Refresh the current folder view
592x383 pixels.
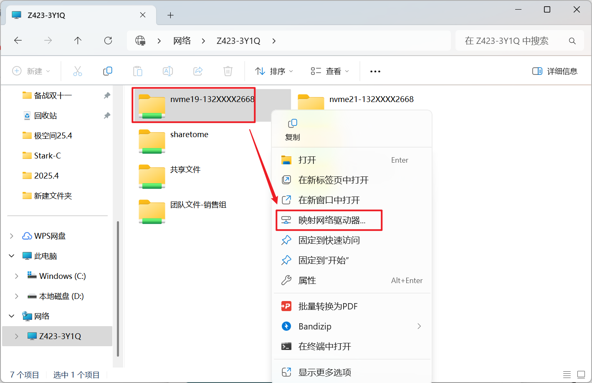tap(108, 41)
